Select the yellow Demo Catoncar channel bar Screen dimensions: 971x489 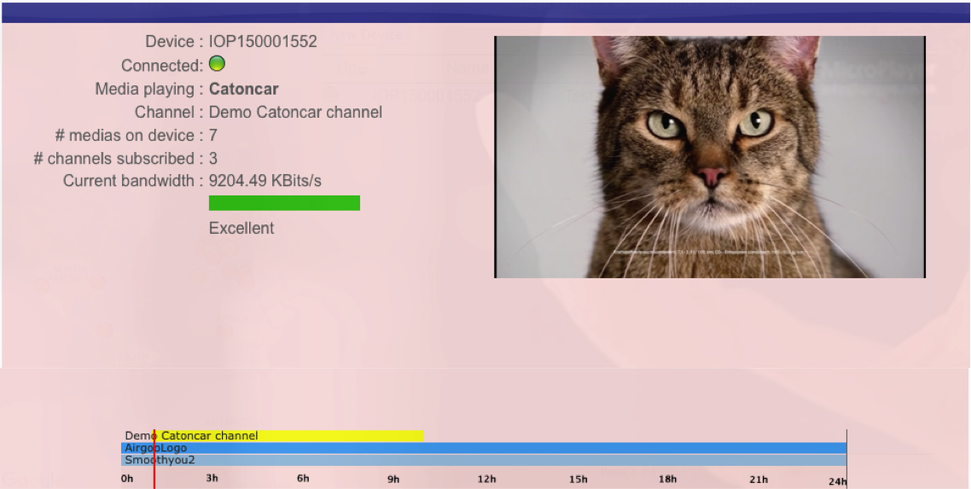click(290, 436)
